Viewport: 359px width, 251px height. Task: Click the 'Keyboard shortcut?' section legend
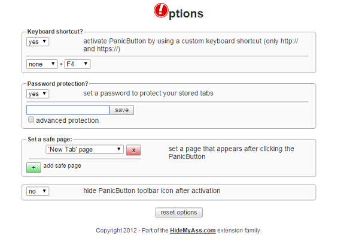coord(55,31)
